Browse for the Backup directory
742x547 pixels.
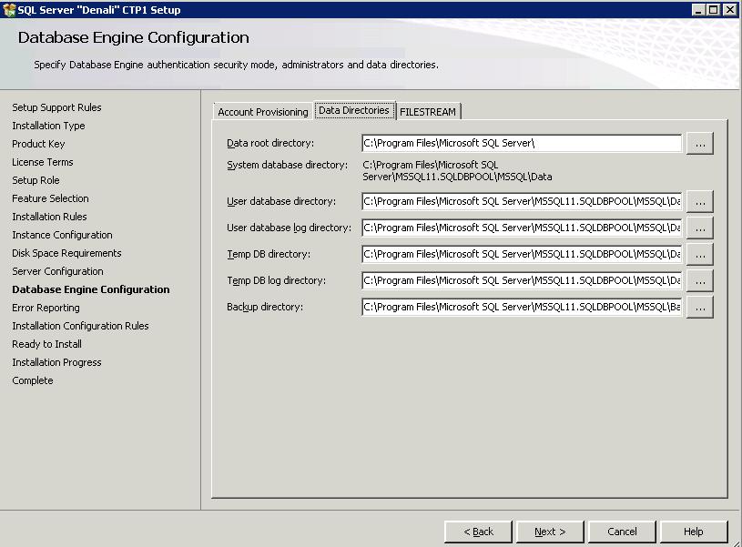tap(699, 308)
